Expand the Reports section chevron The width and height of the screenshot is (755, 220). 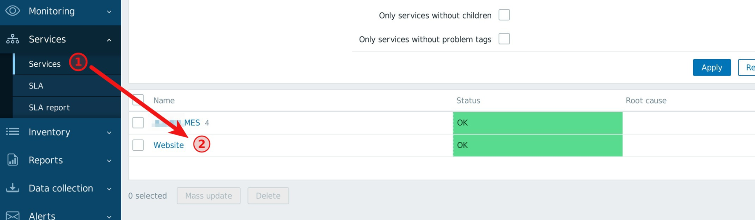(x=109, y=161)
